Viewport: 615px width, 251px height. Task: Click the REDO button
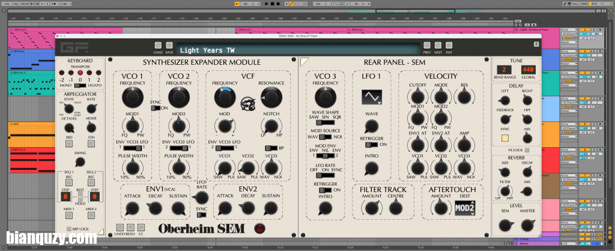[130, 227]
